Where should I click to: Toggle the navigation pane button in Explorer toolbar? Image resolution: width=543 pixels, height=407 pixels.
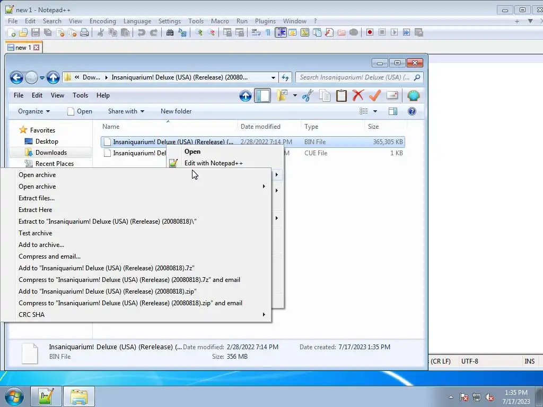262,95
